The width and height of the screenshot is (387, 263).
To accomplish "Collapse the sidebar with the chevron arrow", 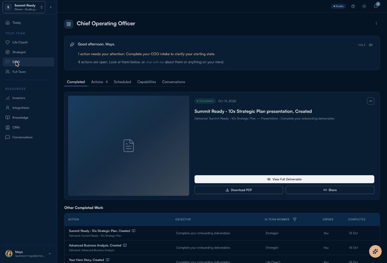I will pos(50,7).
